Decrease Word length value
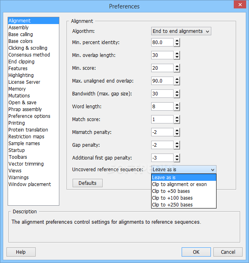This screenshot has width=249, height=263. [177, 109]
